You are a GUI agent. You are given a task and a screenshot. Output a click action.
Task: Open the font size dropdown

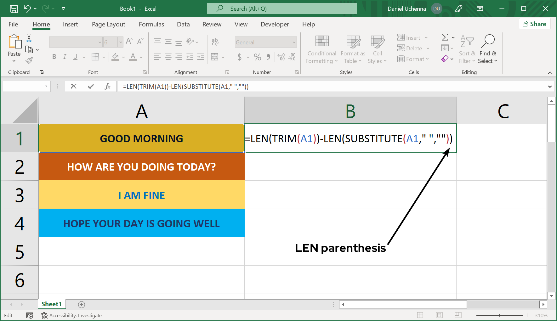pyautogui.click(x=121, y=42)
